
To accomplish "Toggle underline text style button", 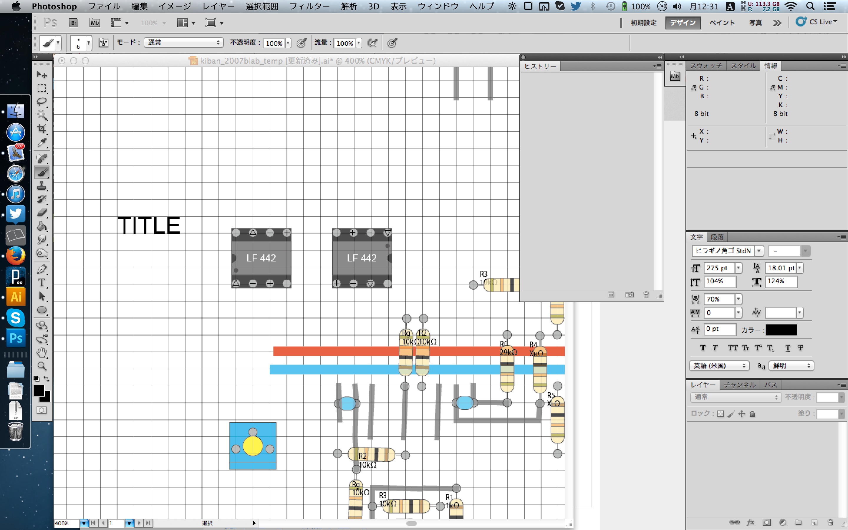I will click(x=788, y=348).
